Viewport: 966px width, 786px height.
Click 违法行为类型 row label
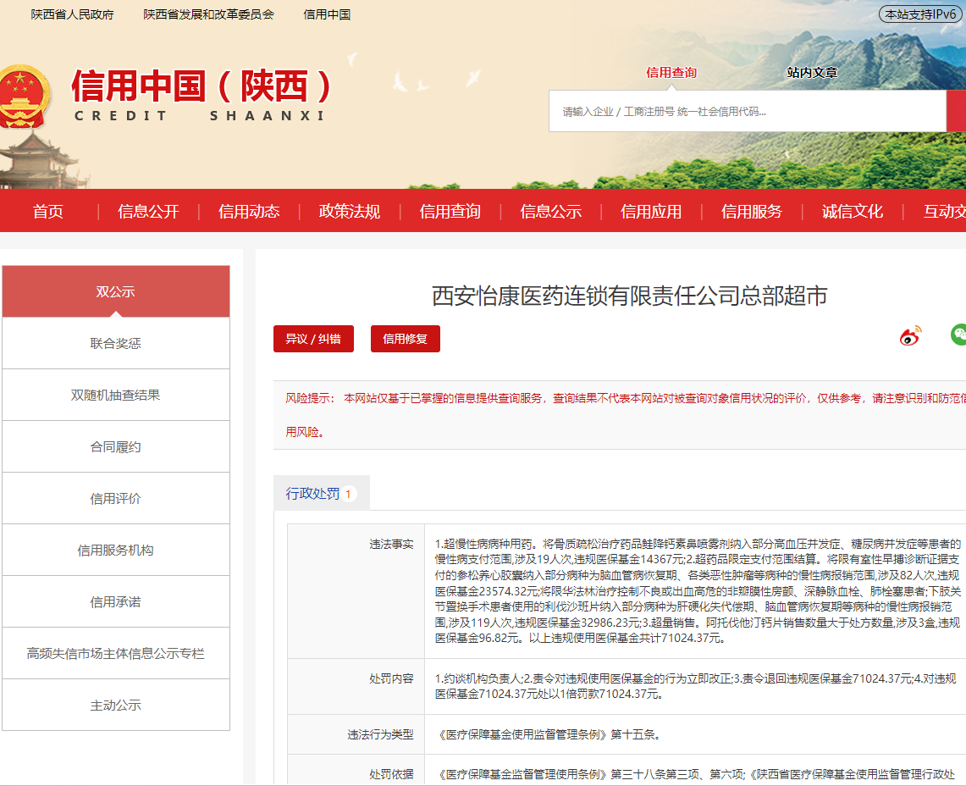click(x=380, y=735)
